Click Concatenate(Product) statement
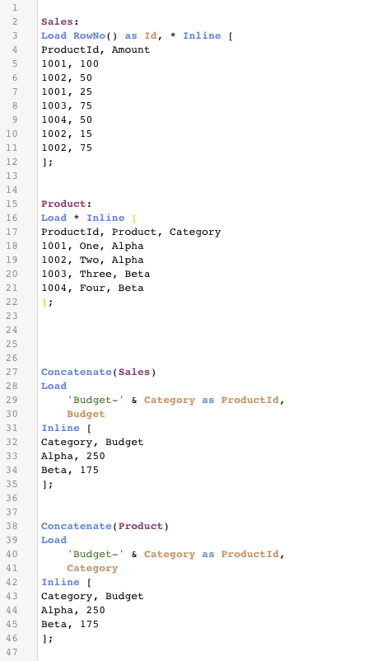Image resolution: width=378 pixels, height=661 pixels. pos(105,526)
